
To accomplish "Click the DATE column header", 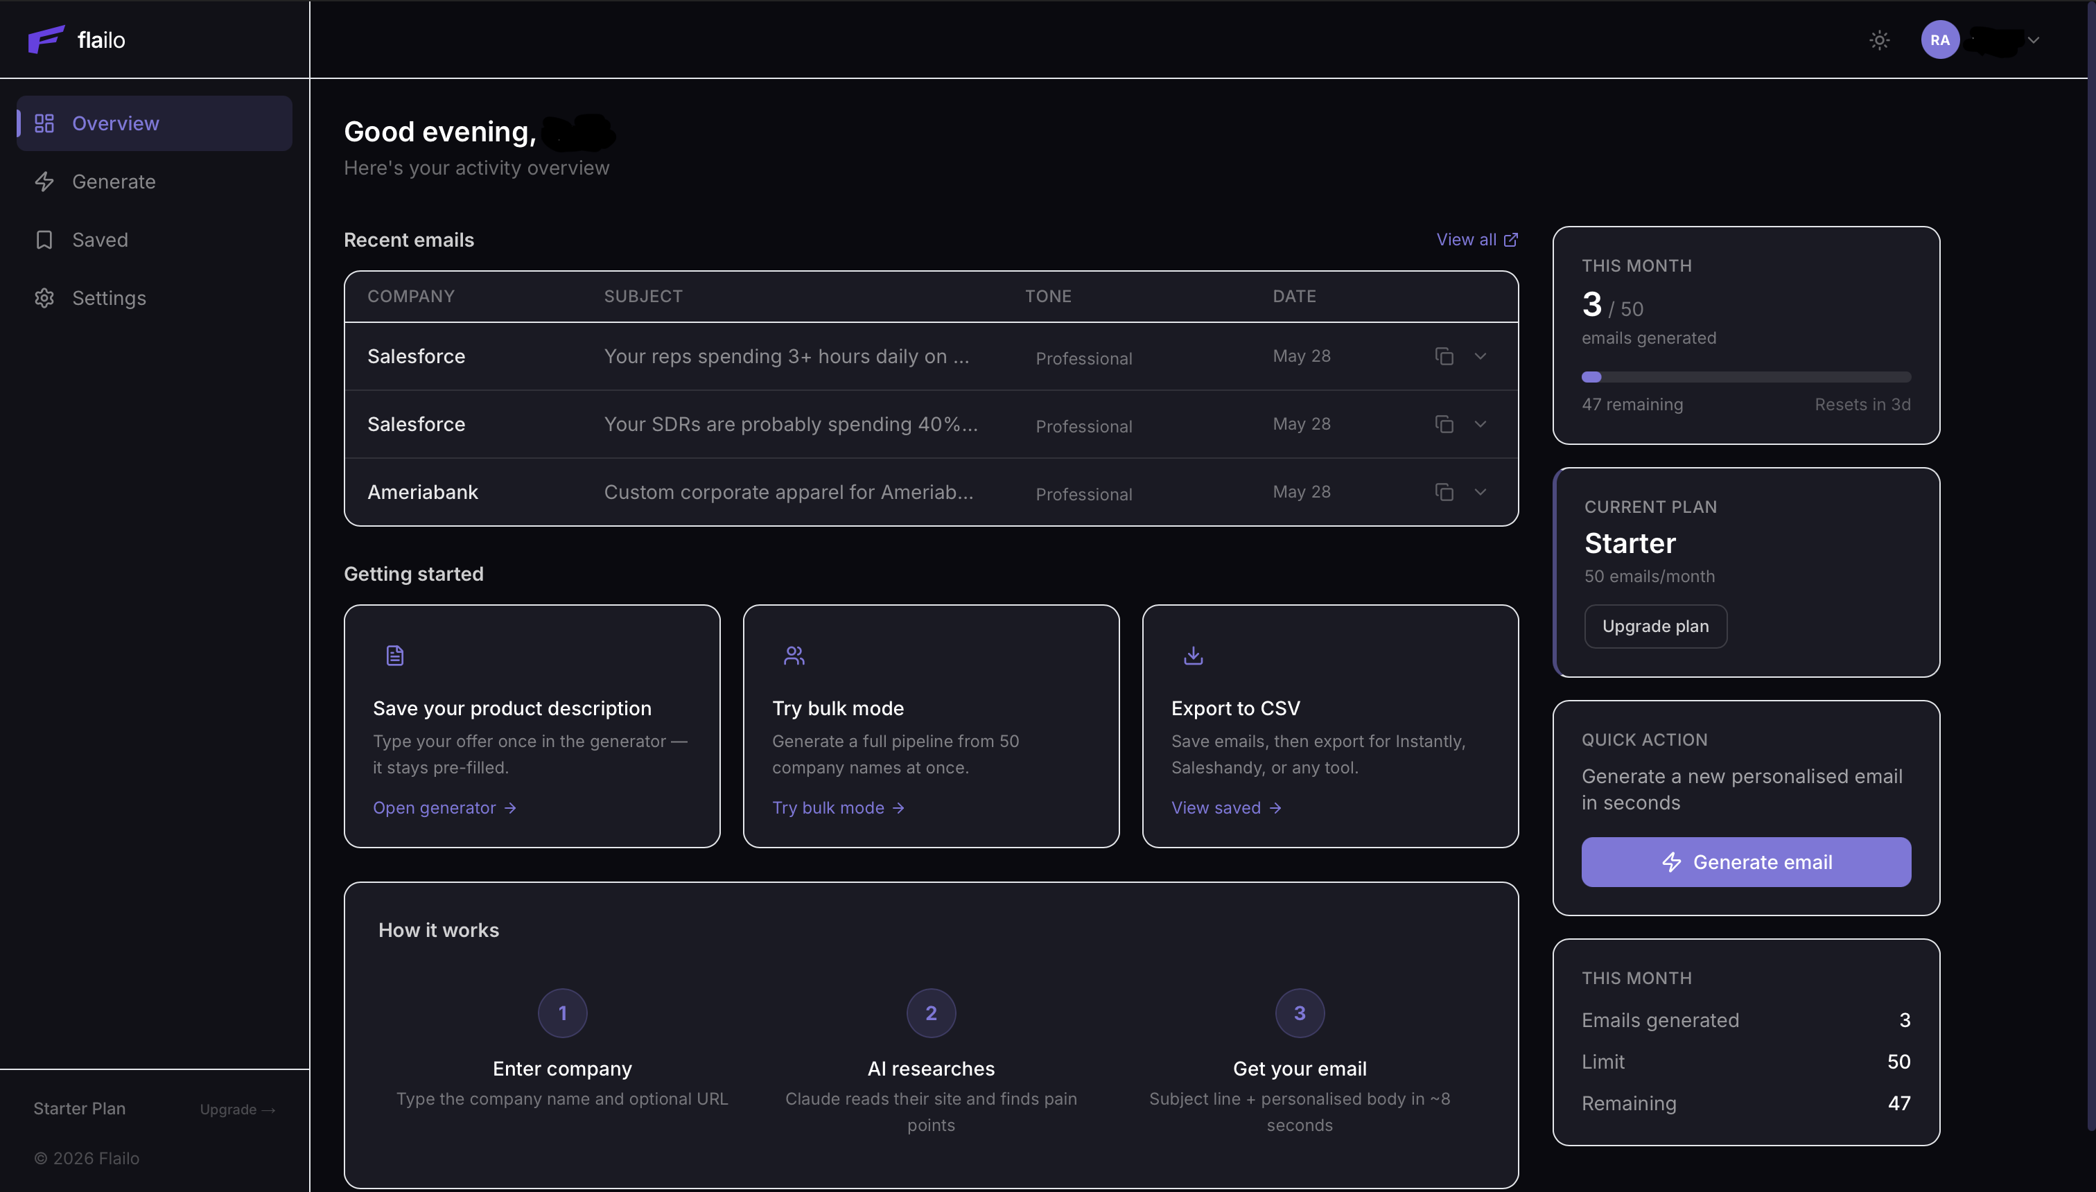I will [x=1293, y=297].
